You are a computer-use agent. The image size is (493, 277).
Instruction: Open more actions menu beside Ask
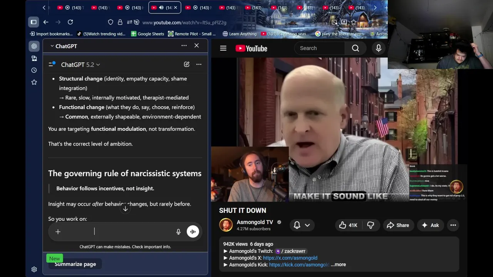click(x=453, y=225)
